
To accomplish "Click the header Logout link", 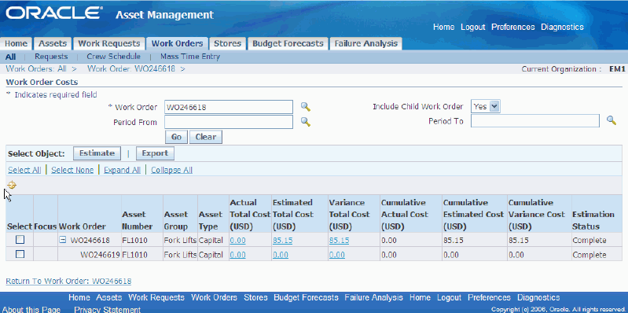I will pyautogui.click(x=473, y=28).
